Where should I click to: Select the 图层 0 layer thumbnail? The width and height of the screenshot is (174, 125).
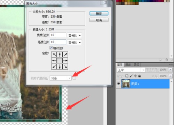126,84
